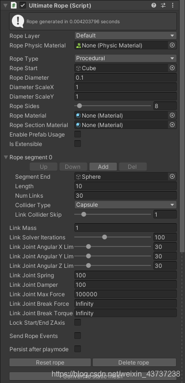Click the Num Links label
This screenshot has width=185, height=383.
point(29,195)
